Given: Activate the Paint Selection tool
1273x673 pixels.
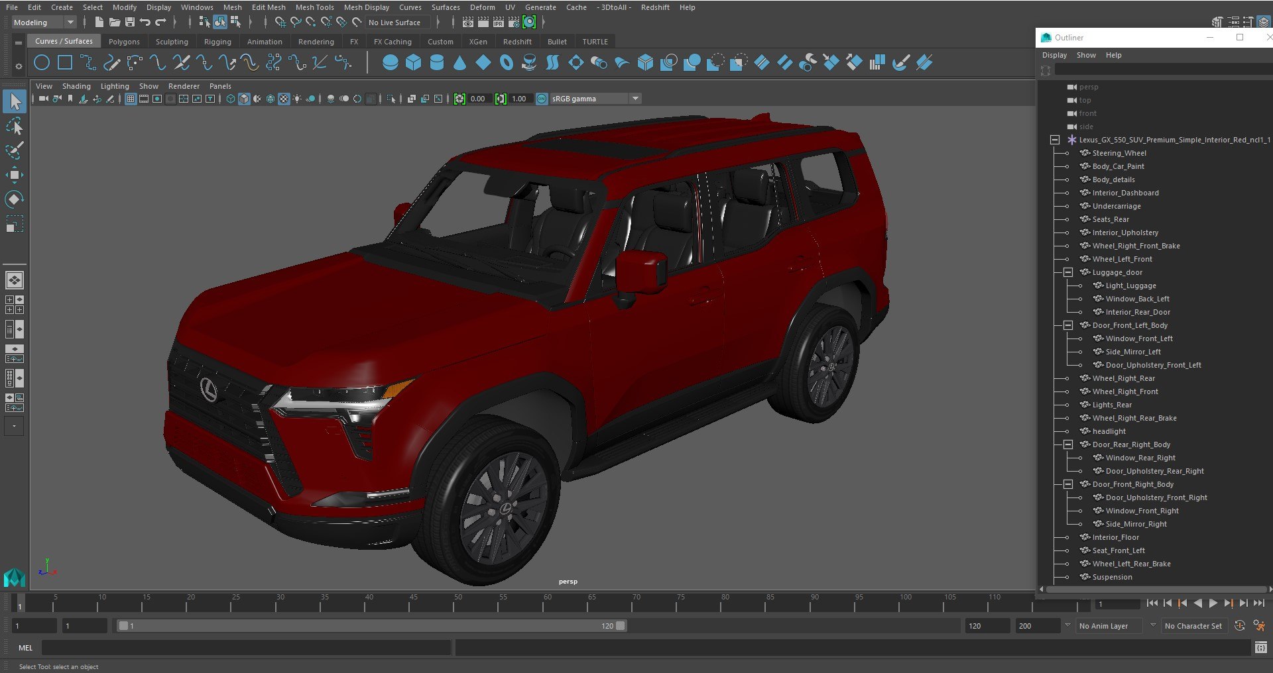Looking at the screenshot, I should click(15, 150).
